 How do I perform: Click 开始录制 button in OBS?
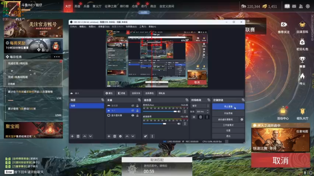click(228, 113)
